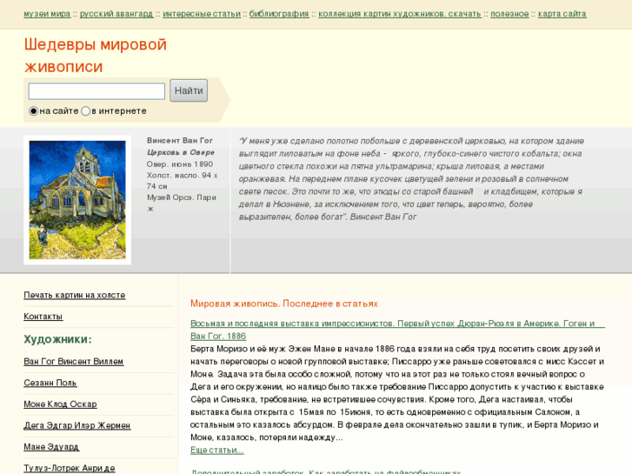
Task: Open artist 'Тулуз-Лотрек Анри де' page
Action: click(x=70, y=469)
